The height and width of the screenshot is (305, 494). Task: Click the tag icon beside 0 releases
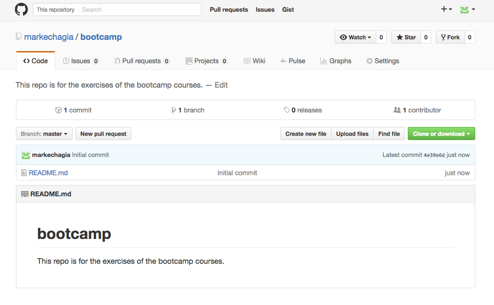click(287, 110)
